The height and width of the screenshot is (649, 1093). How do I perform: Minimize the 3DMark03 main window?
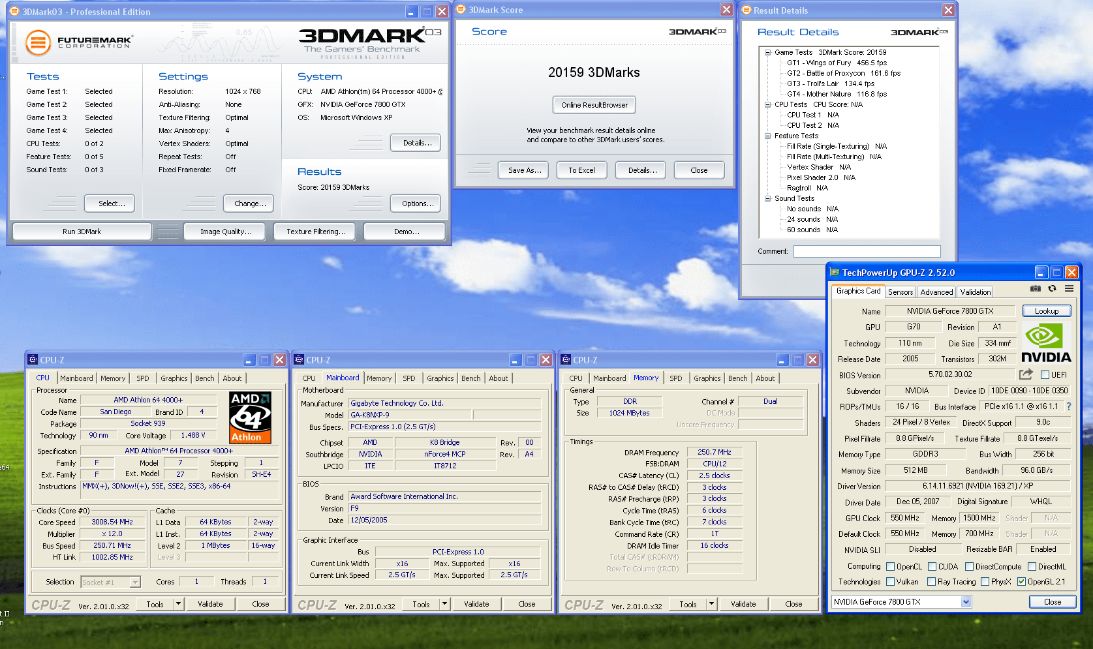(x=412, y=12)
